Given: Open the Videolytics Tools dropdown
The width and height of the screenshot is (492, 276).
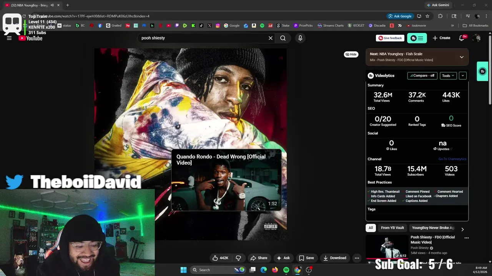Looking at the screenshot, I should click(448, 76).
